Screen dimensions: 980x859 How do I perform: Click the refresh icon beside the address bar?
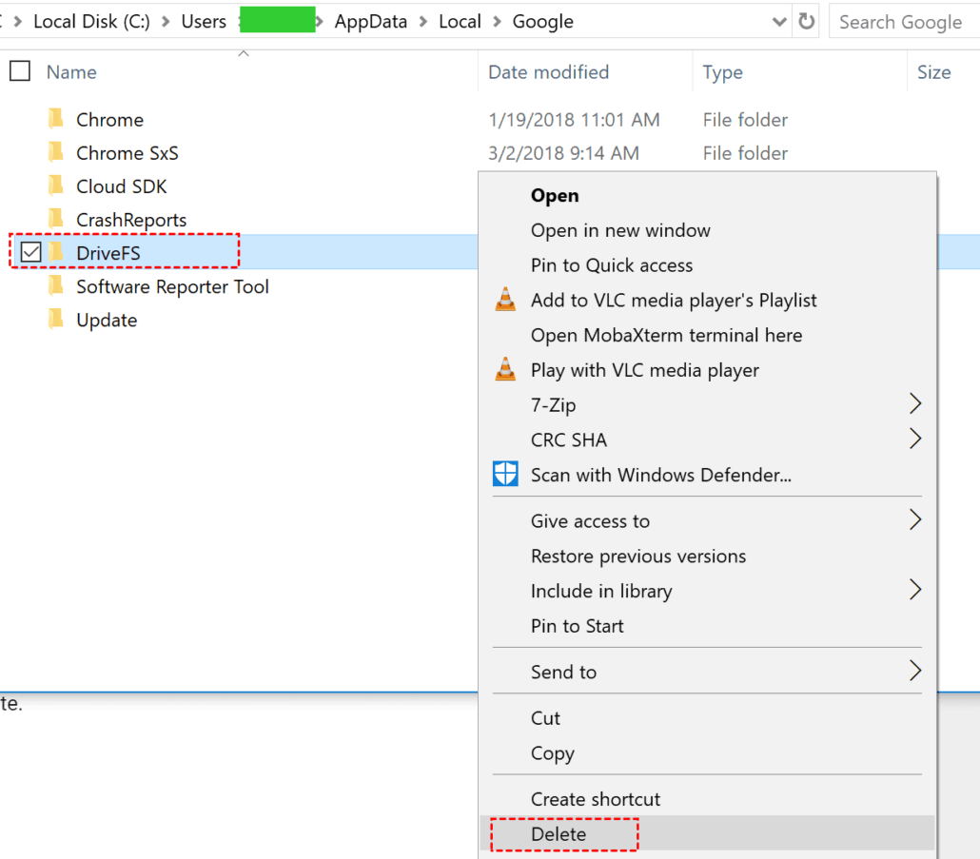coord(806,21)
